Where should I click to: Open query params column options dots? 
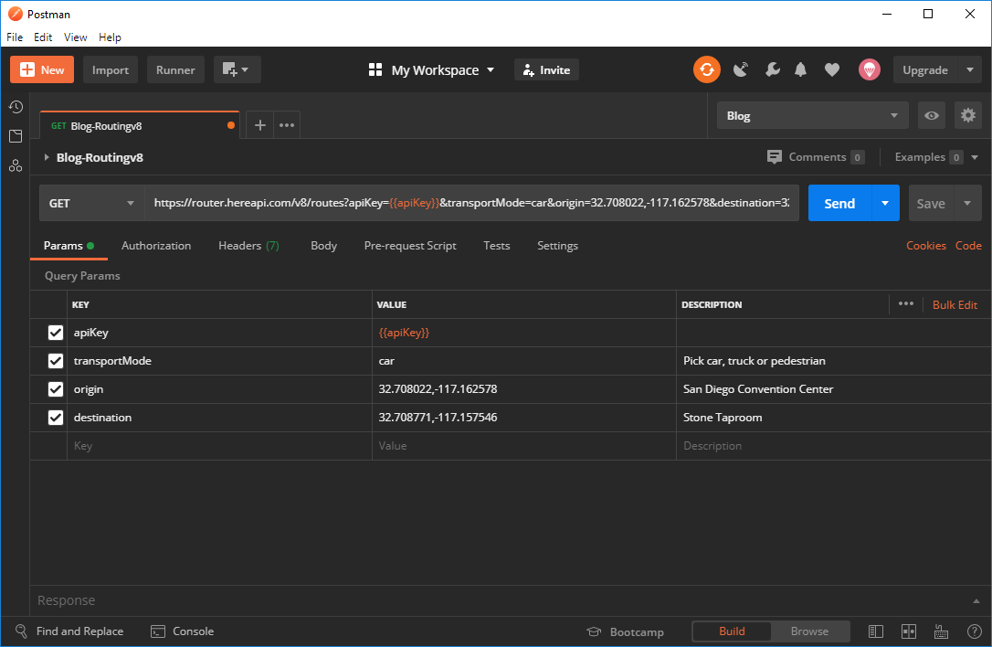click(906, 304)
